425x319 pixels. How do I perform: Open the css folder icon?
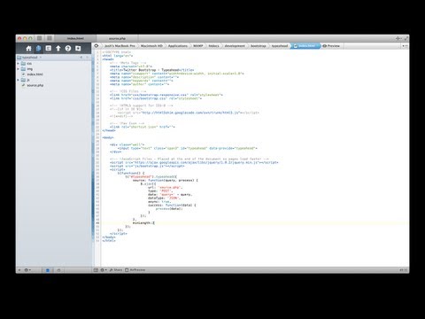pyautogui.click(x=23, y=64)
